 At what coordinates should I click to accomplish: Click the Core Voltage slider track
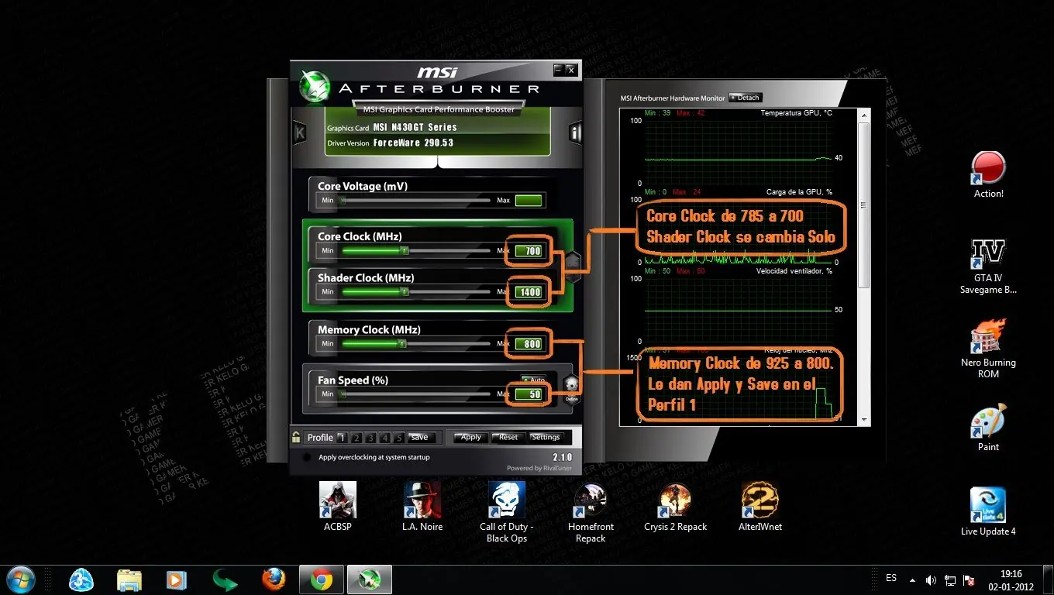pos(416,200)
